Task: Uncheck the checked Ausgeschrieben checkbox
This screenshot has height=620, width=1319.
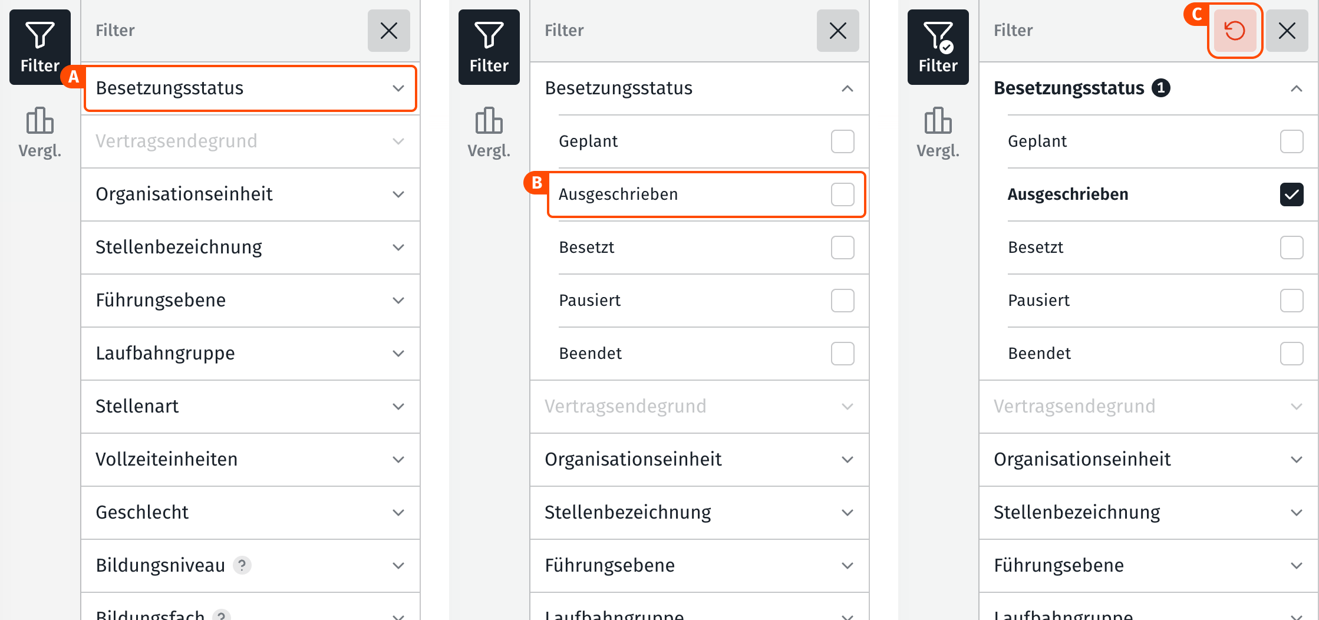Action: point(1291,194)
